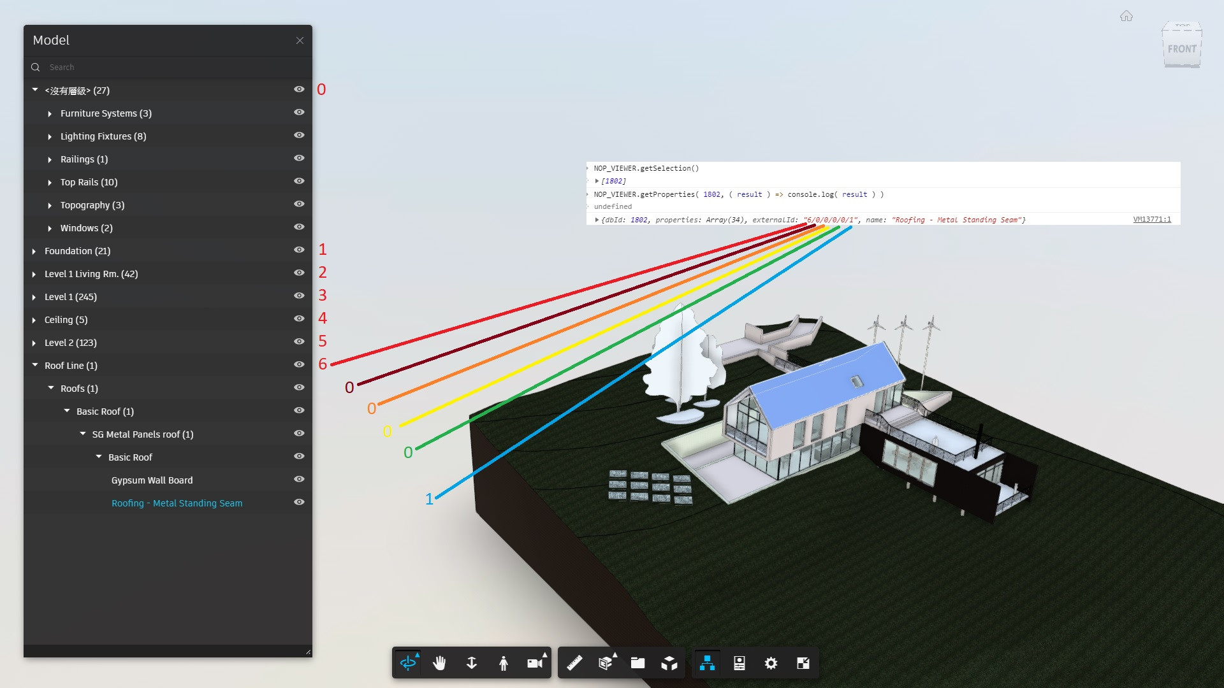Select the Zoom/Dolly tool
Image resolution: width=1224 pixels, height=688 pixels.
pos(472,663)
